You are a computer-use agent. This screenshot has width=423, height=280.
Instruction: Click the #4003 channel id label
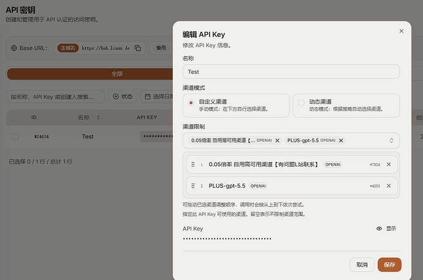tap(375, 186)
